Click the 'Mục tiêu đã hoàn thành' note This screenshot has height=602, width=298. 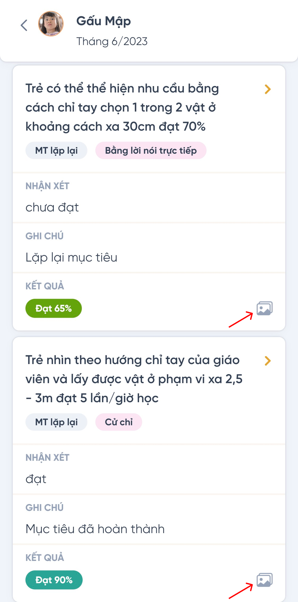[x=95, y=529]
